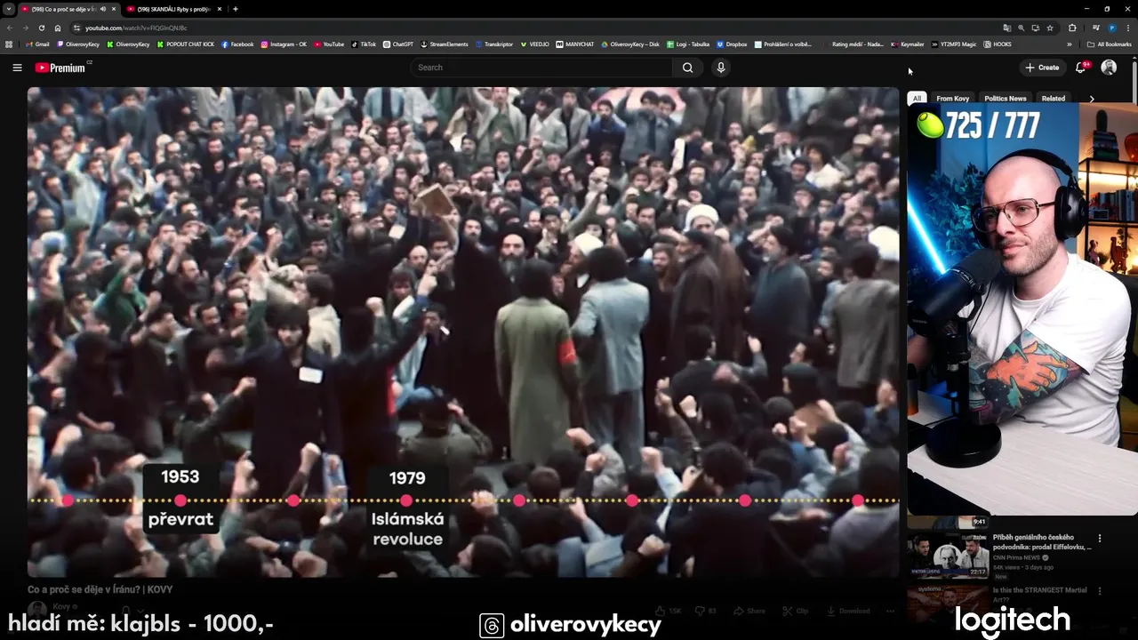The image size is (1138, 640).
Task: Click the main video player area
Action: click(463, 332)
